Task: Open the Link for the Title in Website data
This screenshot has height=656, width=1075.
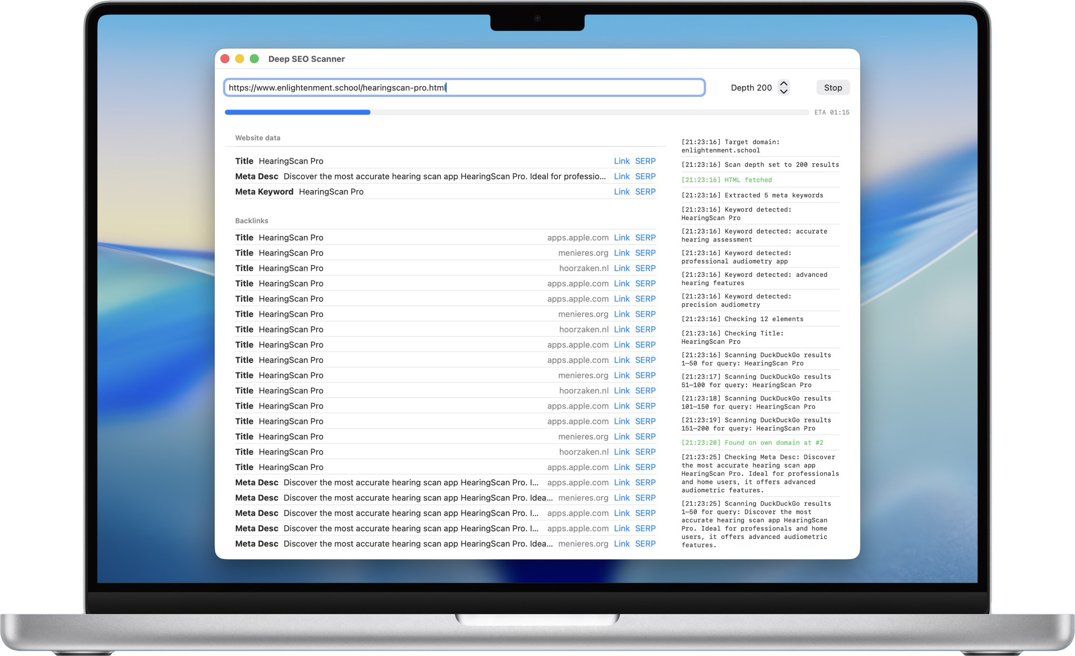Action: point(622,161)
